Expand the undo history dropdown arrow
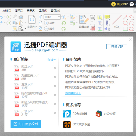The width and height of the screenshot is (136, 136). [5, 17]
